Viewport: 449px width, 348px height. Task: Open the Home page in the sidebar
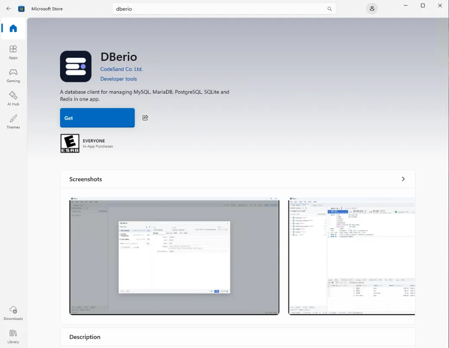point(13,28)
